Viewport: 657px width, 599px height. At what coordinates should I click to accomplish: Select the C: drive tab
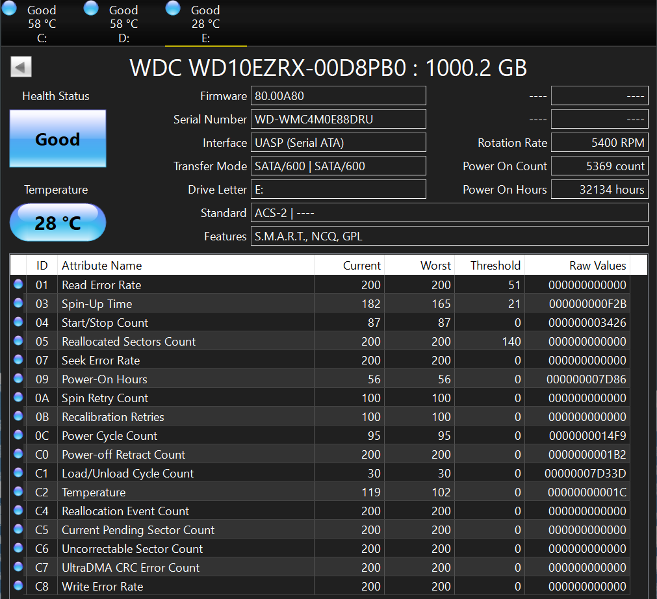coord(42,23)
